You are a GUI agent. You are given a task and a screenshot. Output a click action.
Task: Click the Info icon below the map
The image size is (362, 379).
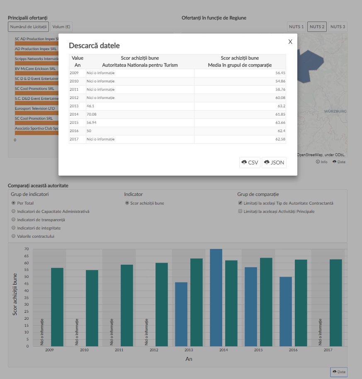tap(321, 162)
